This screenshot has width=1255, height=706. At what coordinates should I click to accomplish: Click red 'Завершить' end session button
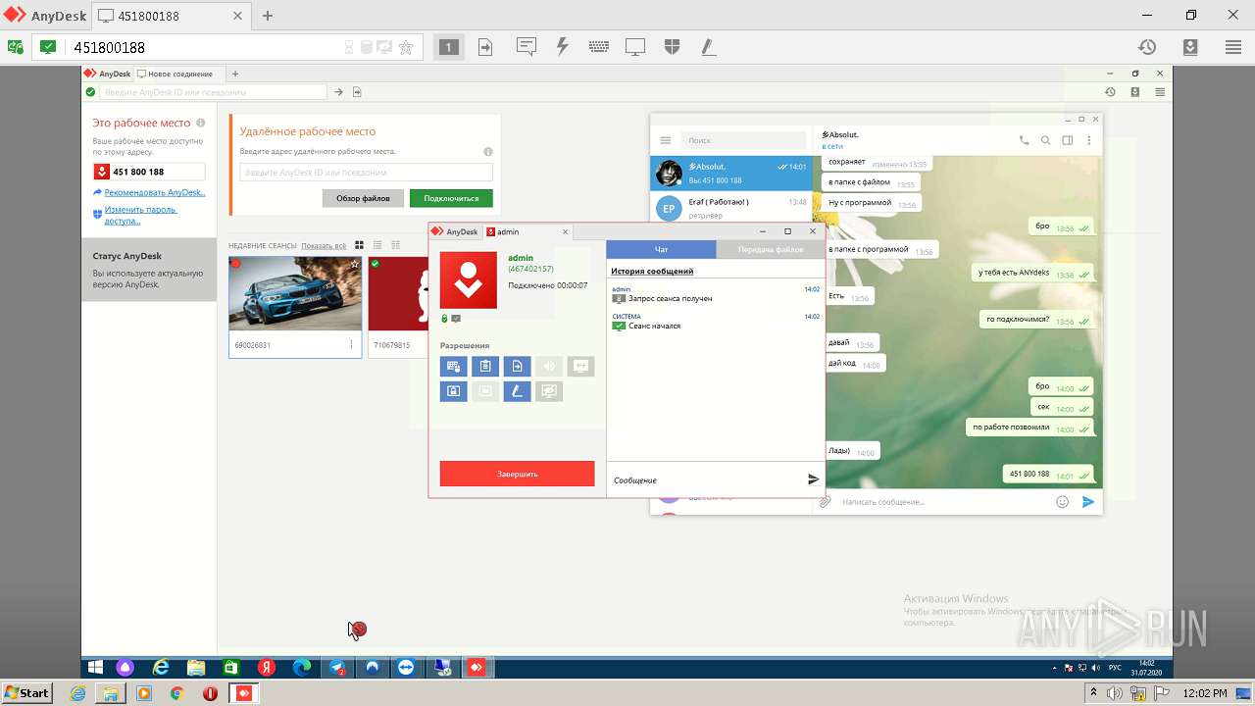[x=517, y=474]
